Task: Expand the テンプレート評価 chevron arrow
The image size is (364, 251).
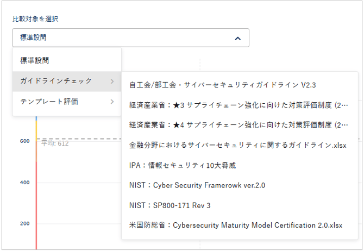Action: pyautogui.click(x=112, y=102)
